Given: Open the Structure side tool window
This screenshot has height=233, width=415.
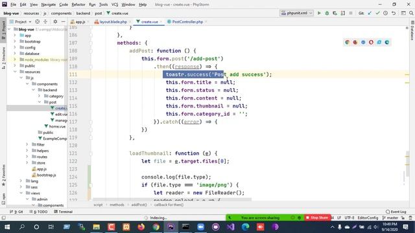Looking at the screenshot, I should (3, 58).
